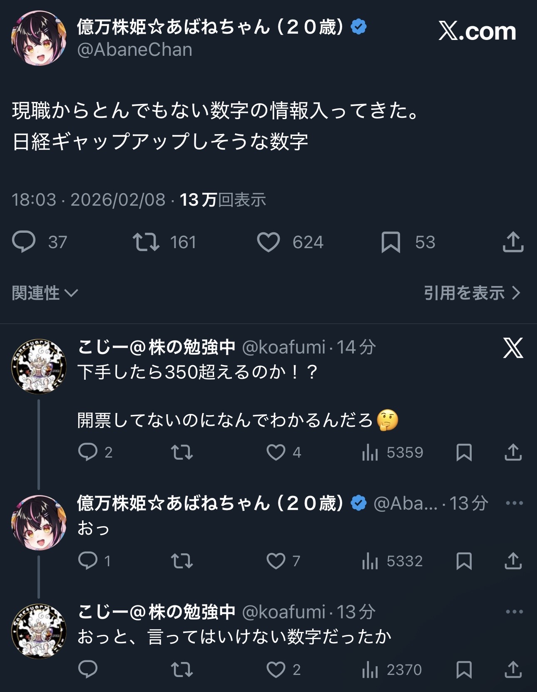Screen dimensions: 537x692
Task: Bookmark the reply with 5332 views
Action: click(x=464, y=561)
